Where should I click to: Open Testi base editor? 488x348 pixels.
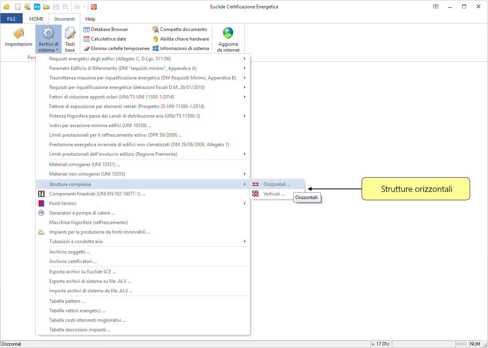pyautogui.click(x=70, y=40)
